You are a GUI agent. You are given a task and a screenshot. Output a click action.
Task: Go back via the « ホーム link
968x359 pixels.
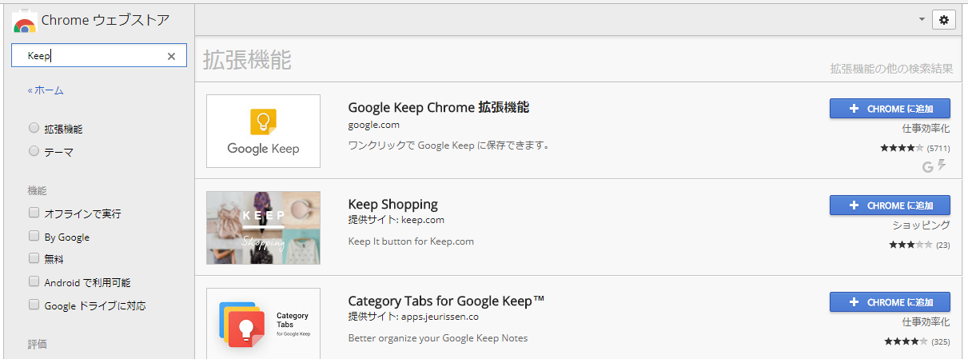pos(46,90)
